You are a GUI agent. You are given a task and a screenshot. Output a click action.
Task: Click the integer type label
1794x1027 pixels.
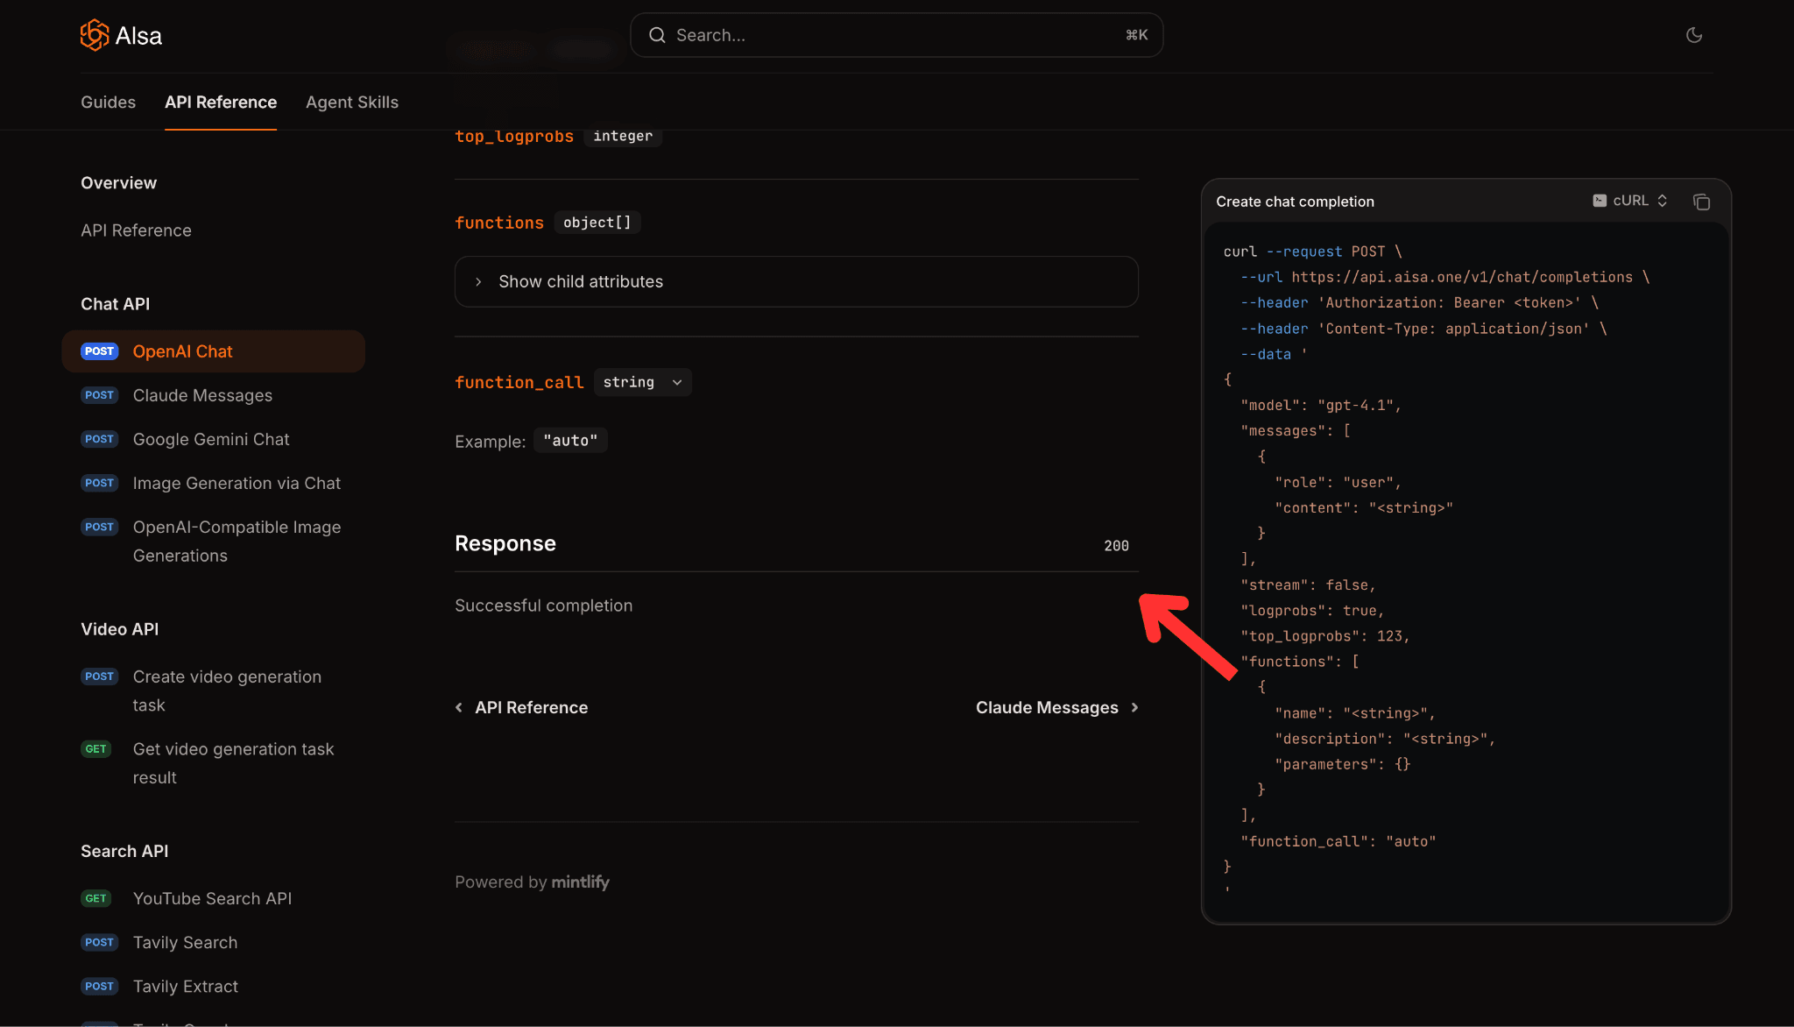(x=623, y=136)
